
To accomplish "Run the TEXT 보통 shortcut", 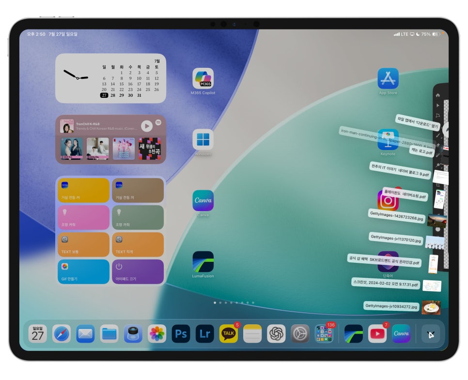I will point(83,244).
